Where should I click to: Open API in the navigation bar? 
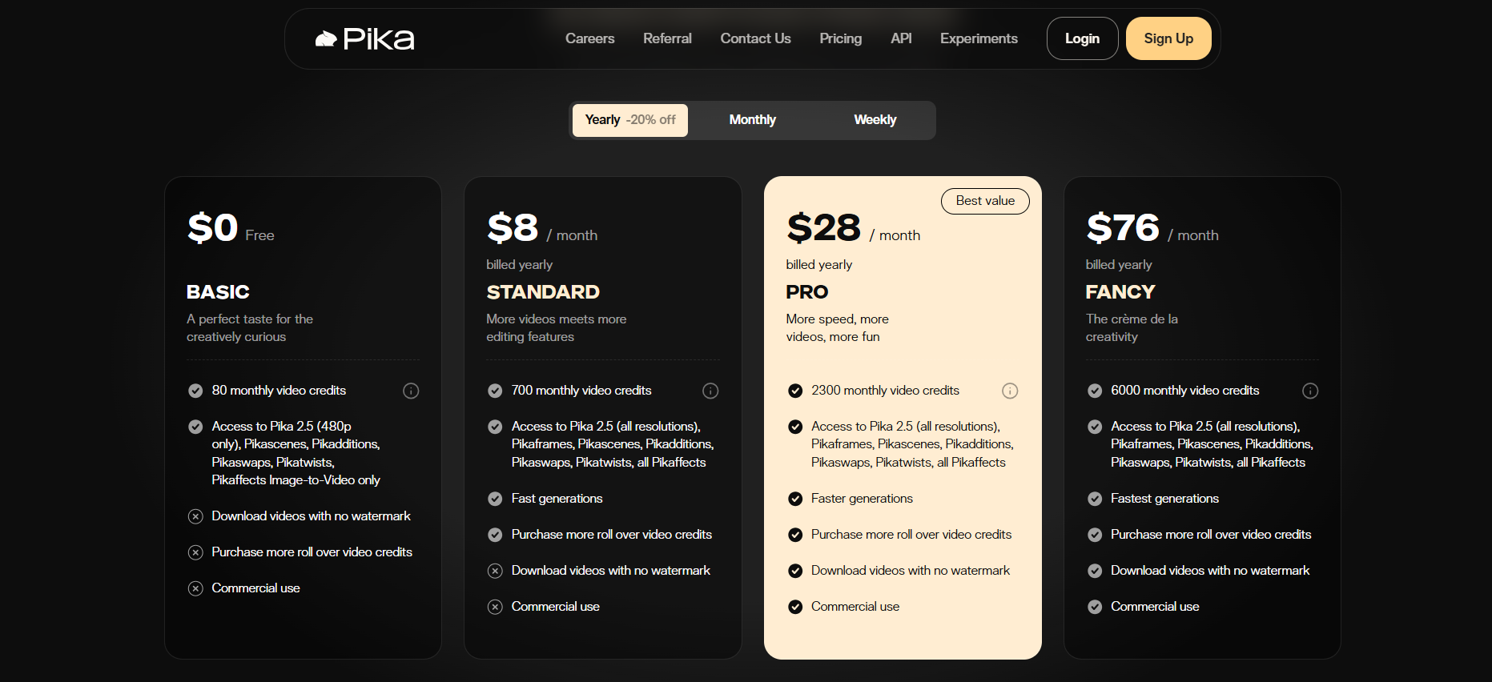tap(901, 38)
